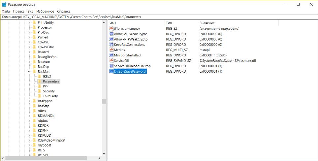Click the ServiceDllUnloadOnStop DWORD icon

click(111, 66)
